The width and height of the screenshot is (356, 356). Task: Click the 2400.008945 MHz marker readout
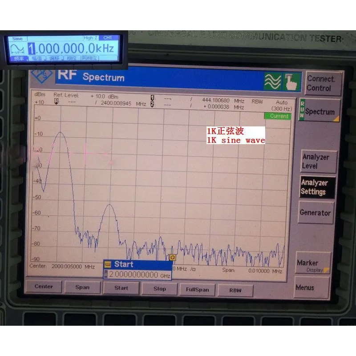pos(123,104)
